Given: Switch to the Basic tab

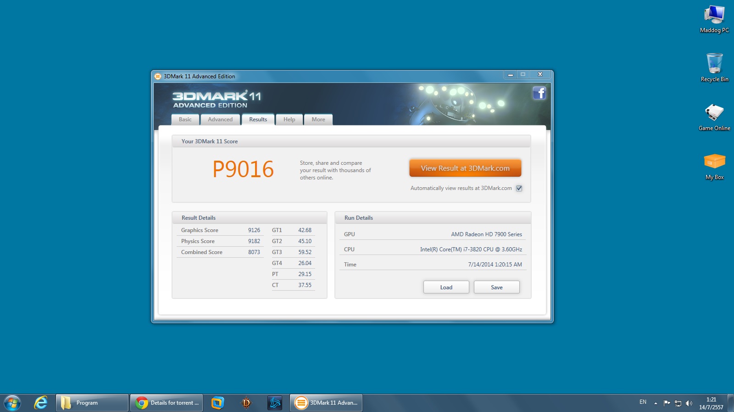Looking at the screenshot, I should click(185, 119).
